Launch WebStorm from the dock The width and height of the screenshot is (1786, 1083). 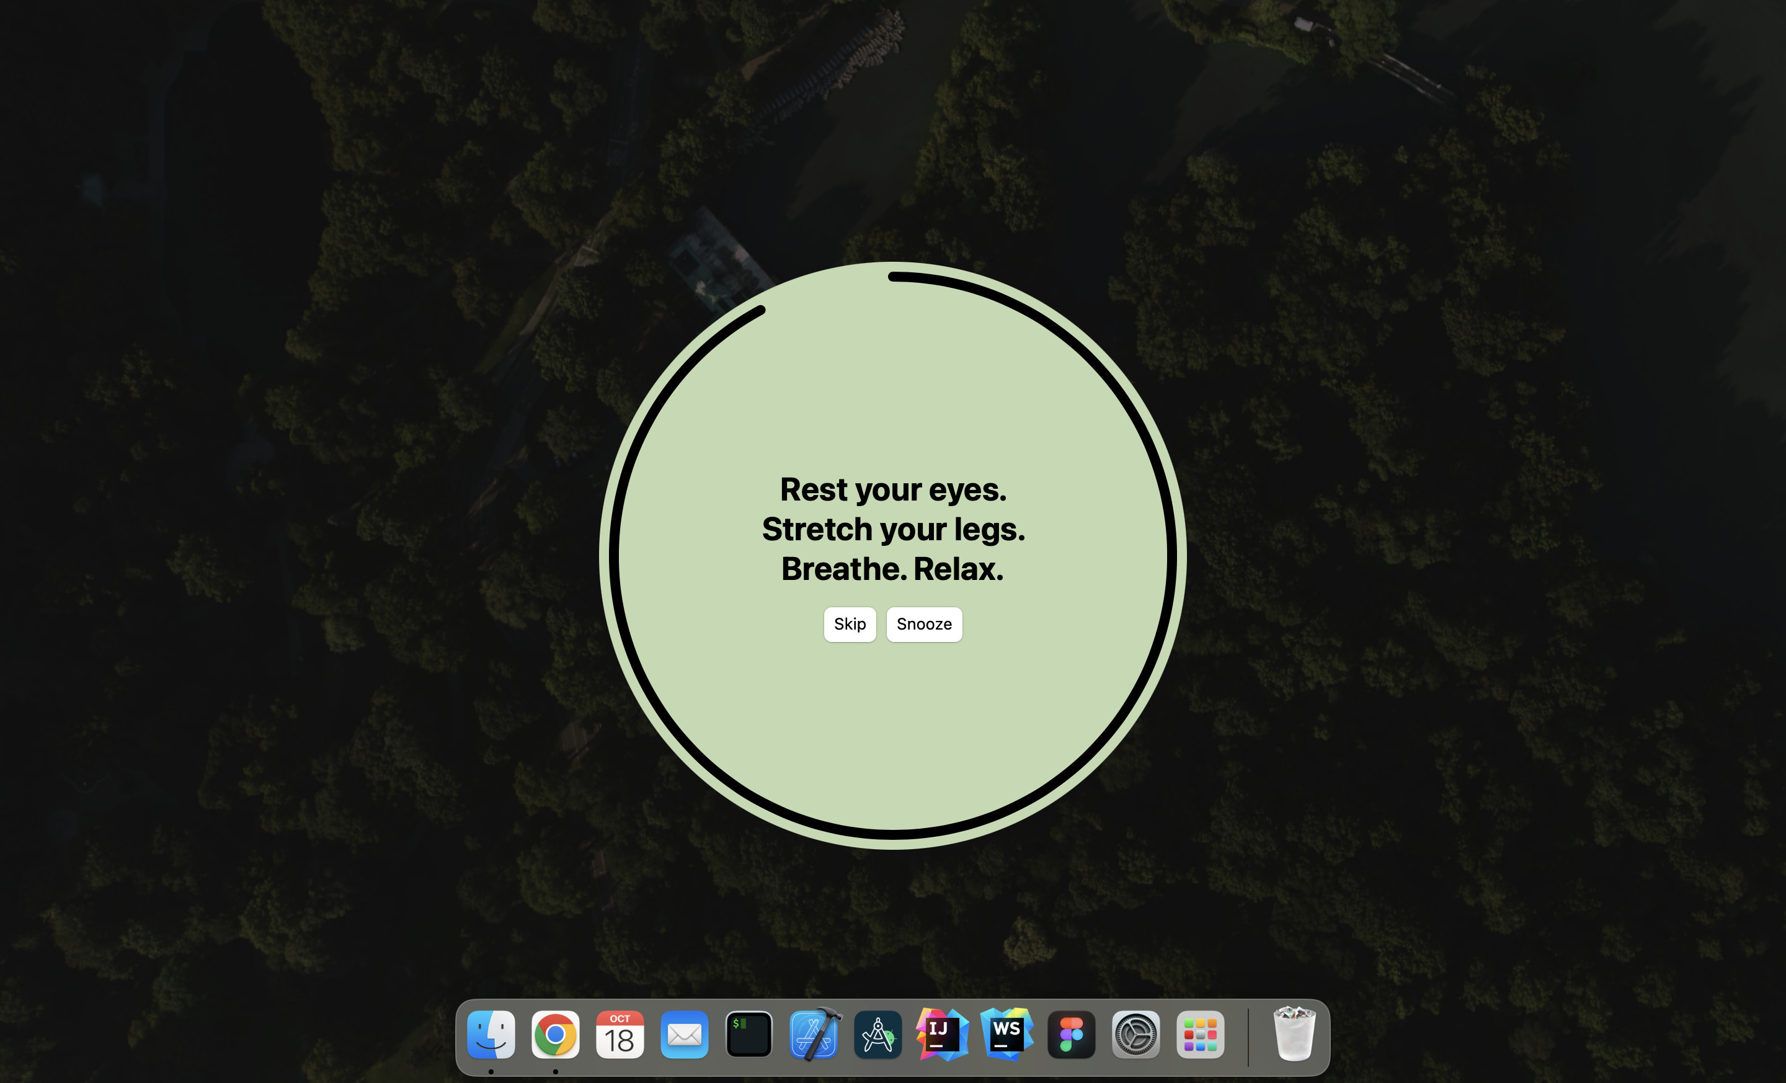(1007, 1035)
